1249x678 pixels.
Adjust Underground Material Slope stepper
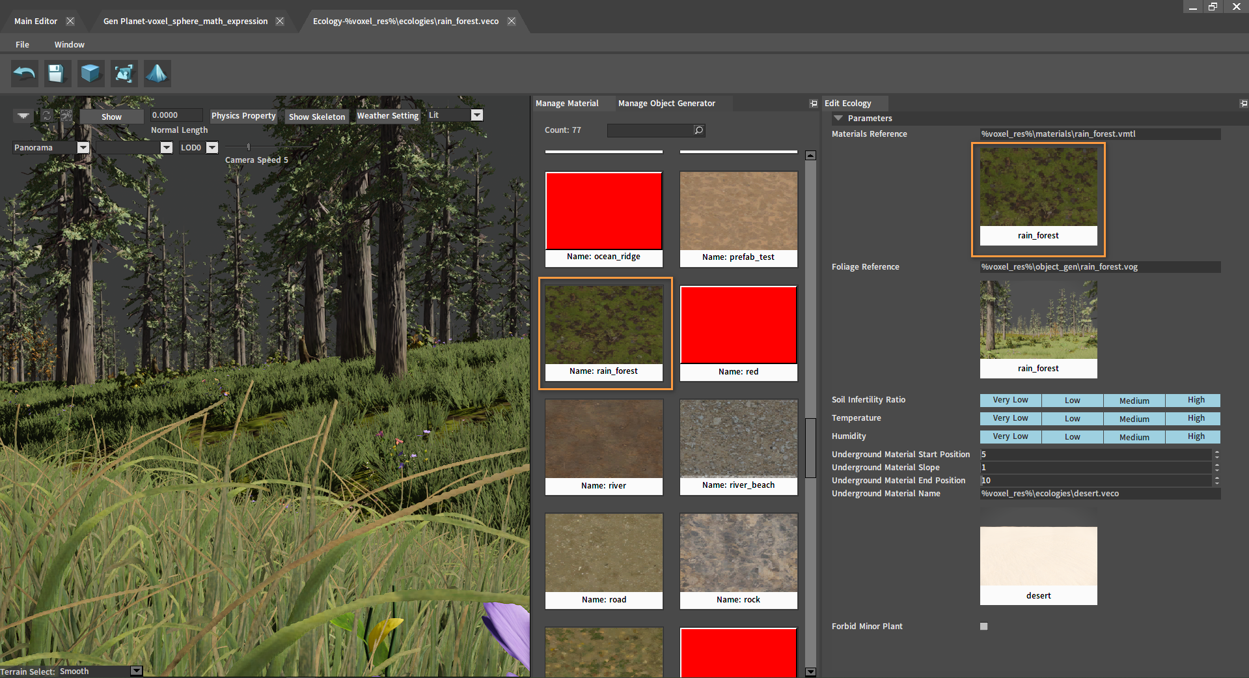[1216, 467]
